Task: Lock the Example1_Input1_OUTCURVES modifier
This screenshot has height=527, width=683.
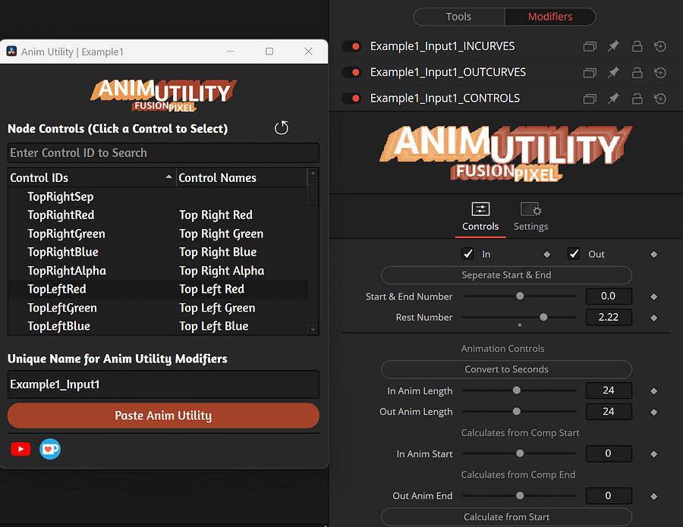Action: 637,72
